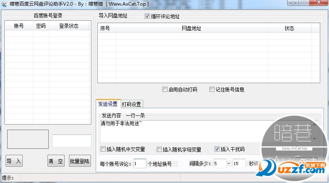Click 导入网盘地址 label

(113, 16)
